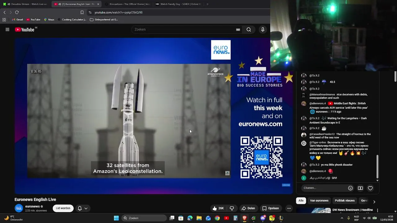
Task: Open the Super Chat purchase icon
Action: click(360, 188)
